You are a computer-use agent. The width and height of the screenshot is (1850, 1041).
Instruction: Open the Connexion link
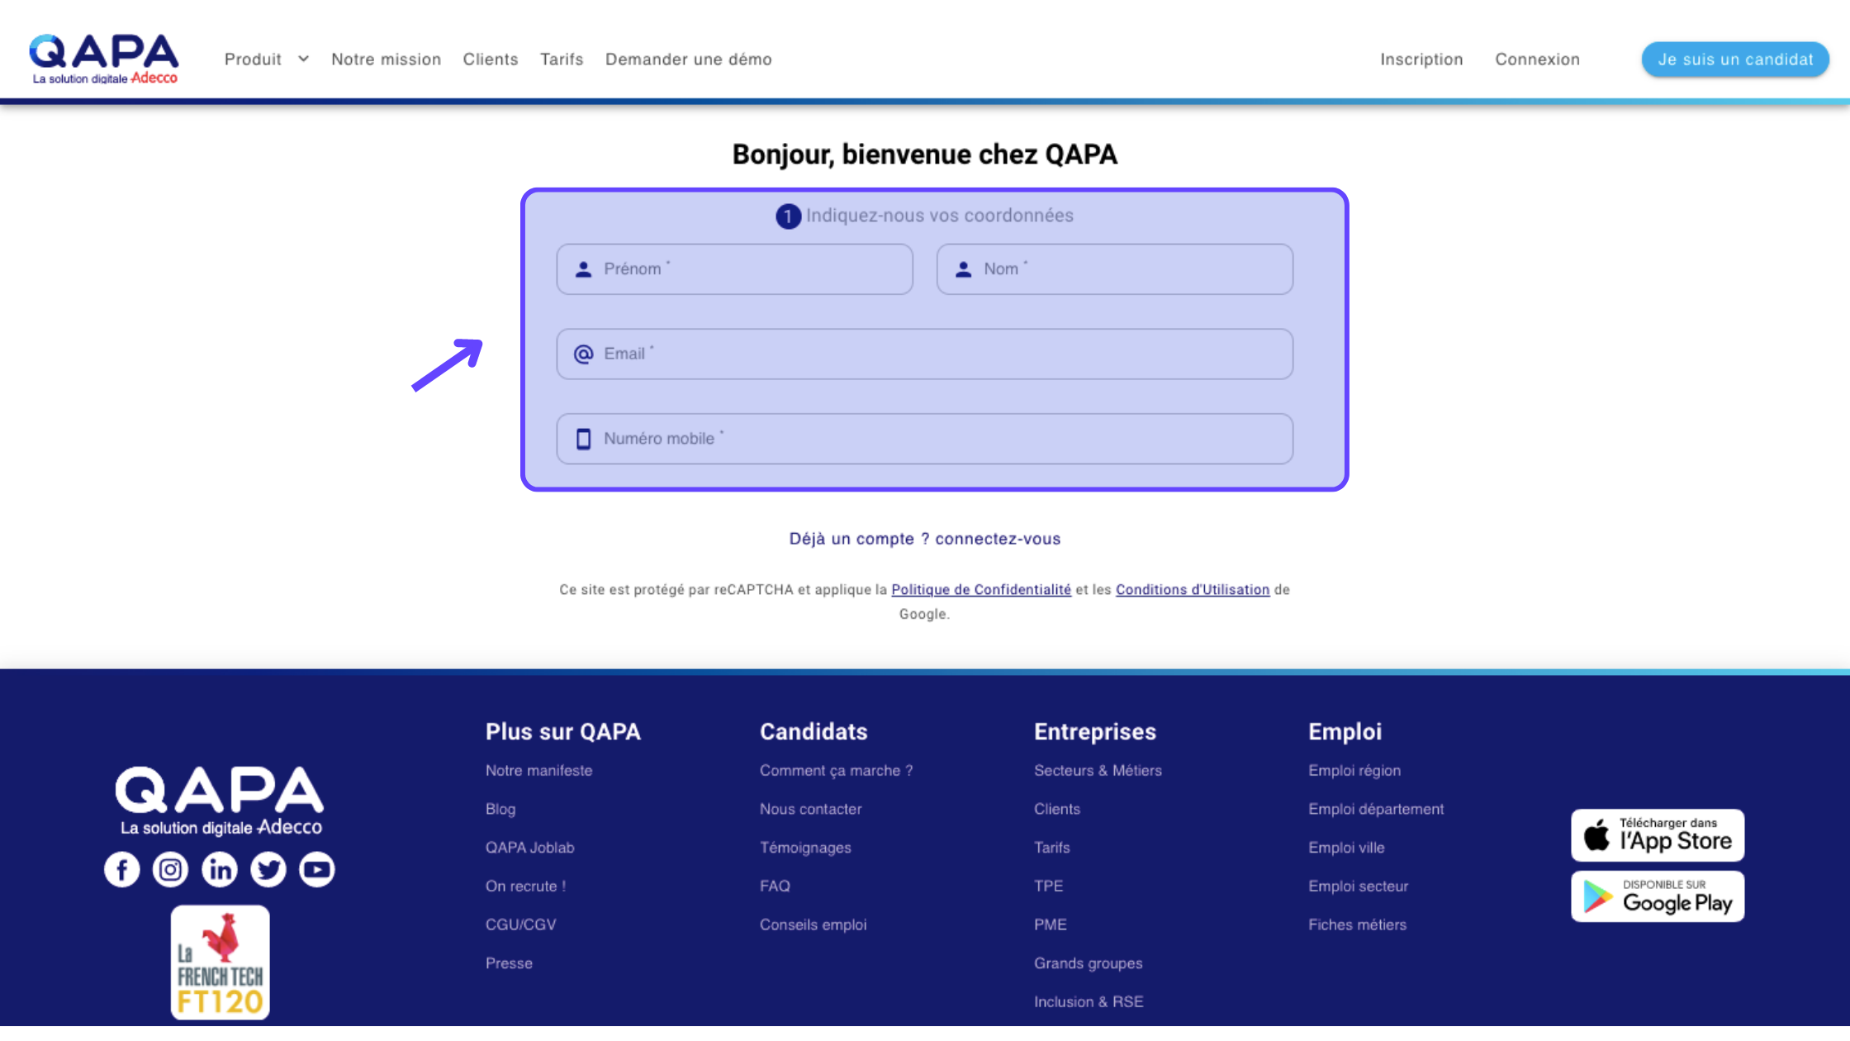coord(1537,59)
